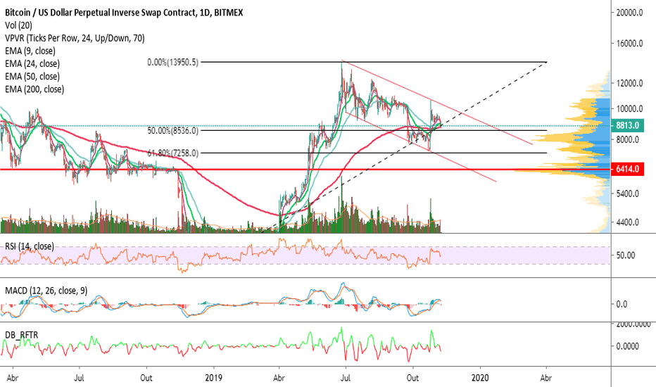
Task: Click the DB_RFTR 0.0000 axis value
Action: tap(628, 346)
